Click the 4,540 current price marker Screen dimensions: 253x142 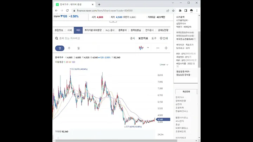tap(163, 120)
